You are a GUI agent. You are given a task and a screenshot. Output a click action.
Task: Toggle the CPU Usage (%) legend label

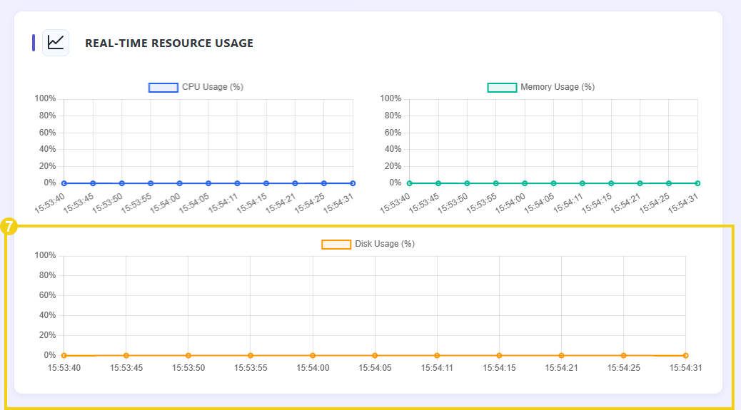tap(213, 87)
